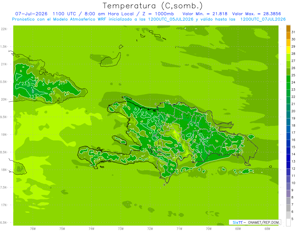This screenshot has height=232, width=300.
Task: Click the 68W longitude axis label
Action: coord(267,229)
